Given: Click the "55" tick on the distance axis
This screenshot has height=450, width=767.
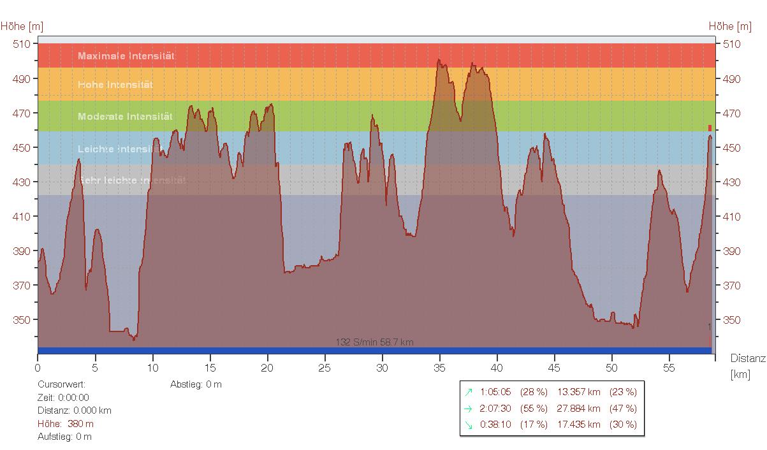Looking at the screenshot, I should tap(669, 368).
